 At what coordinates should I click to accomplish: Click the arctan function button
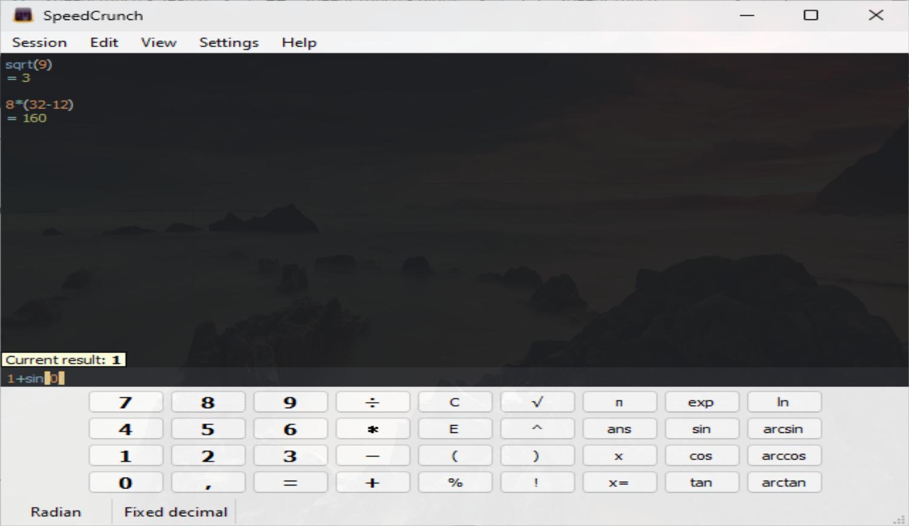784,482
